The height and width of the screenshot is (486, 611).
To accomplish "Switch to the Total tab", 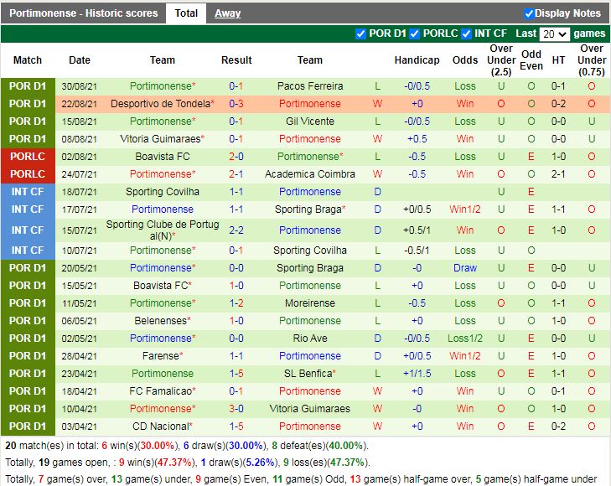I will click(186, 13).
